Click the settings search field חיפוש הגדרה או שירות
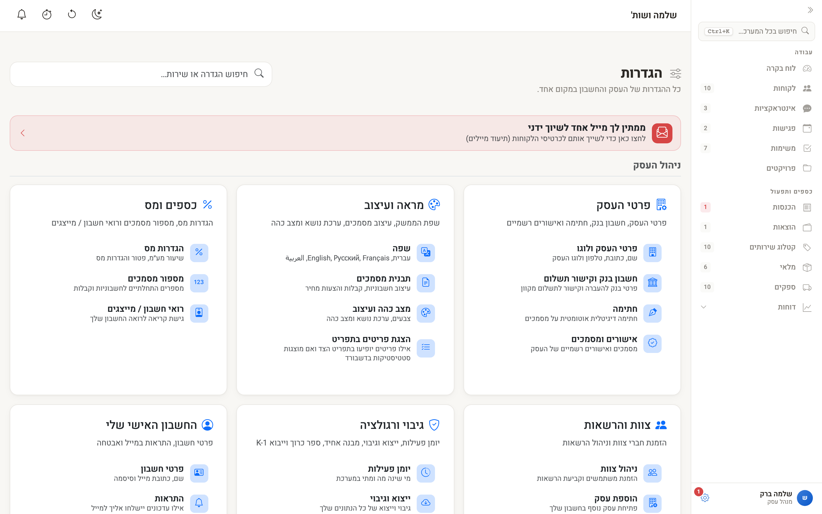822x514 pixels. tap(141, 74)
